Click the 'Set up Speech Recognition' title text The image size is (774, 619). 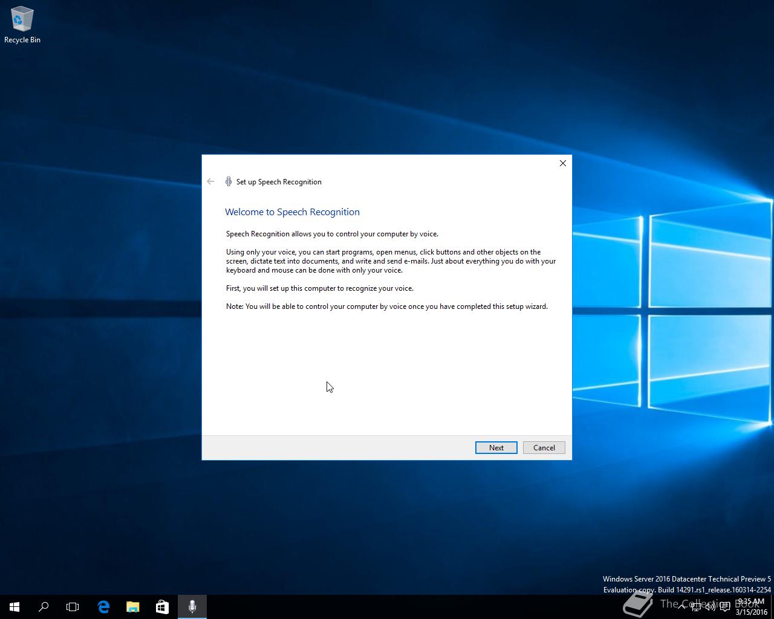pos(279,181)
